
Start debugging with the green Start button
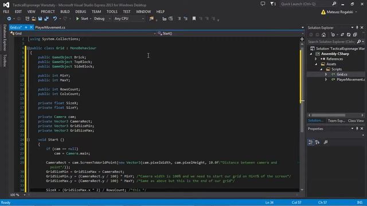[82, 19]
